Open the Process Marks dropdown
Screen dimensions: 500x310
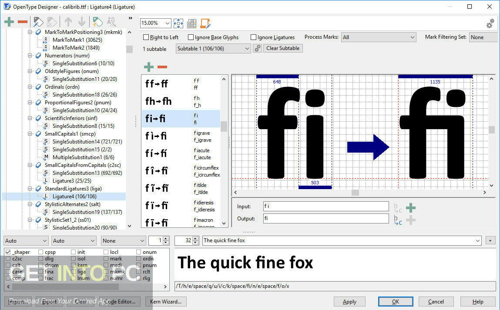tap(379, 37)
